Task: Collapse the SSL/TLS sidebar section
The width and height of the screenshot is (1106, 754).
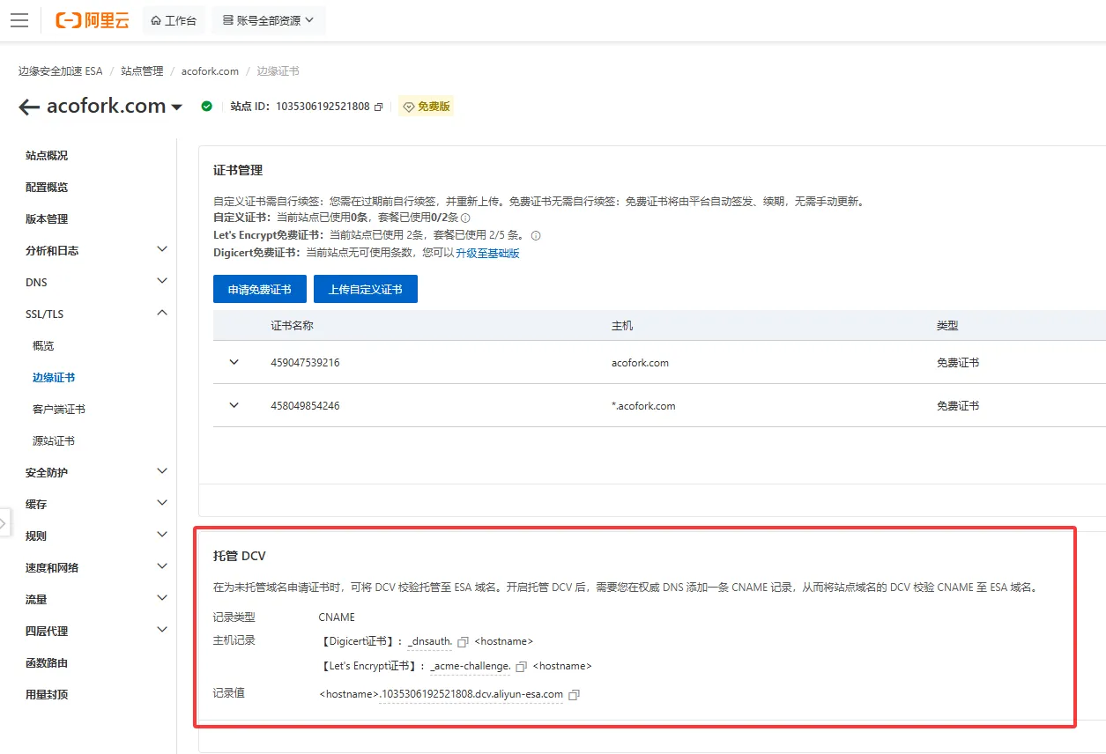Action: coord(162,314)
